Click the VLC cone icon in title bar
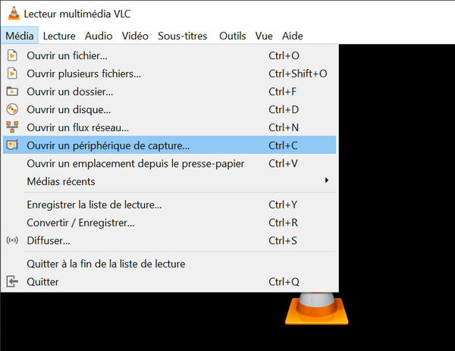 [x=14, y=14]
